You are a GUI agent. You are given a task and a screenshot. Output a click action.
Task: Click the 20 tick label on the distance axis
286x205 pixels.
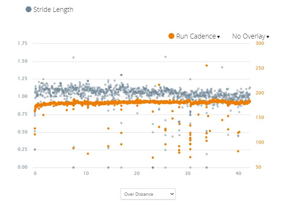[x=137, y=173]
